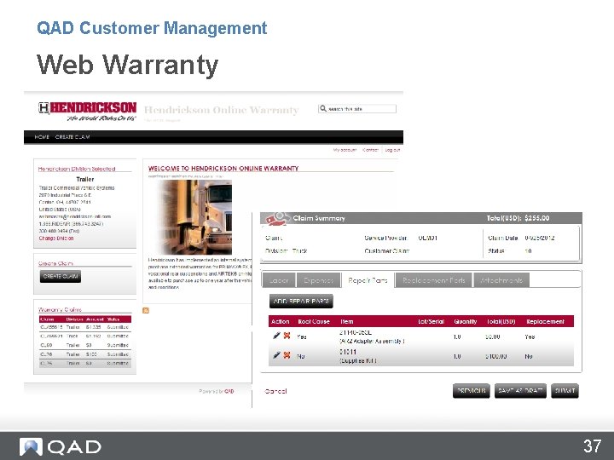Open the Contact link
614x460 pixels.
pyautogui.click(x=370, y=150)
